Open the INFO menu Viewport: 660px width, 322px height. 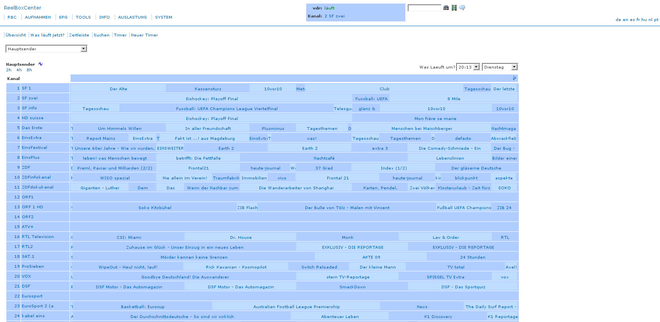[x=104, y=17]
